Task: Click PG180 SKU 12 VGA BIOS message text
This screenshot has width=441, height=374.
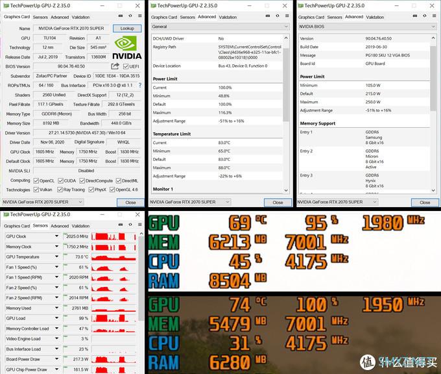Action: point(388,55)
